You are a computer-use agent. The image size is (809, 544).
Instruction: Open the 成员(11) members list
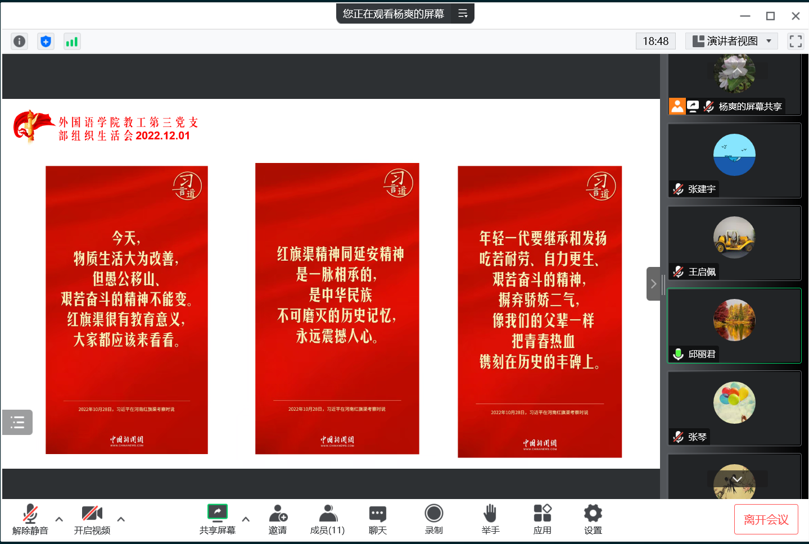point(327,519)
